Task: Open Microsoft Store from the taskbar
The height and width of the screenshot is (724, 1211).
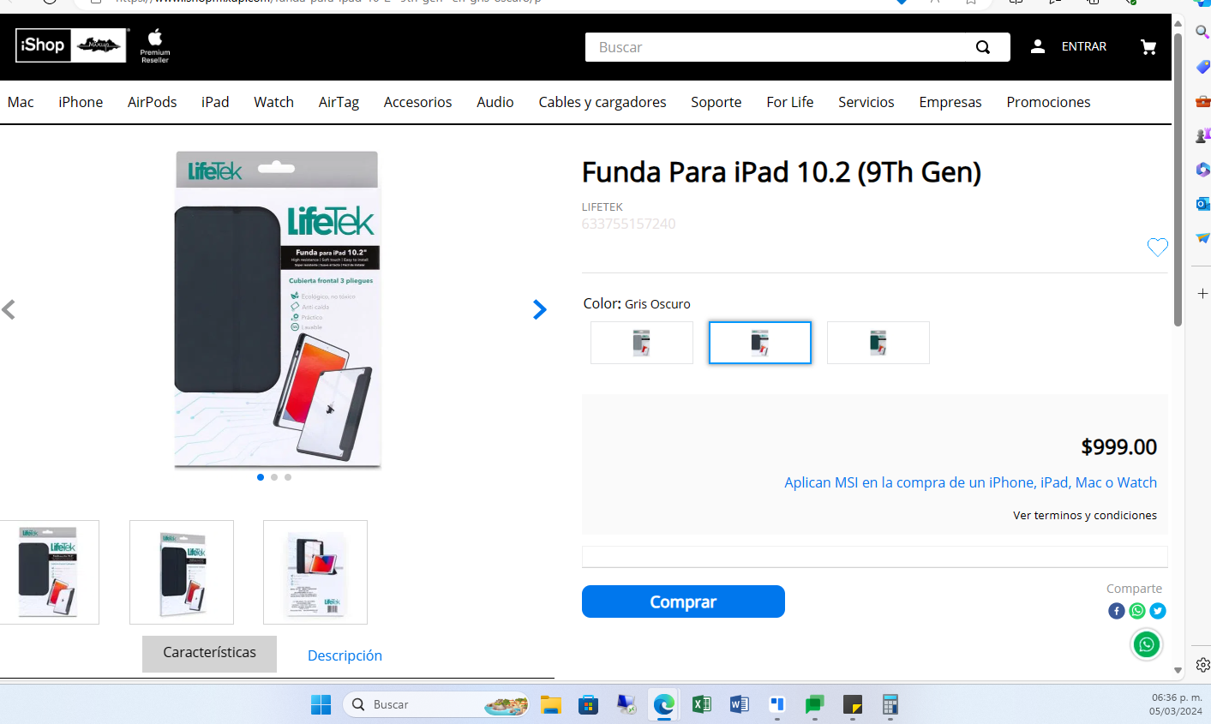Action: [588, 704]
